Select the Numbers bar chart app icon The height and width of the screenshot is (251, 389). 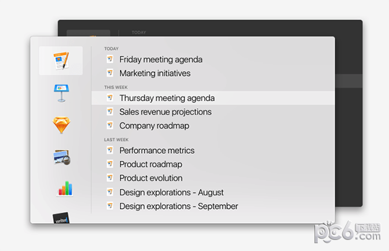[x=64, y=189]
